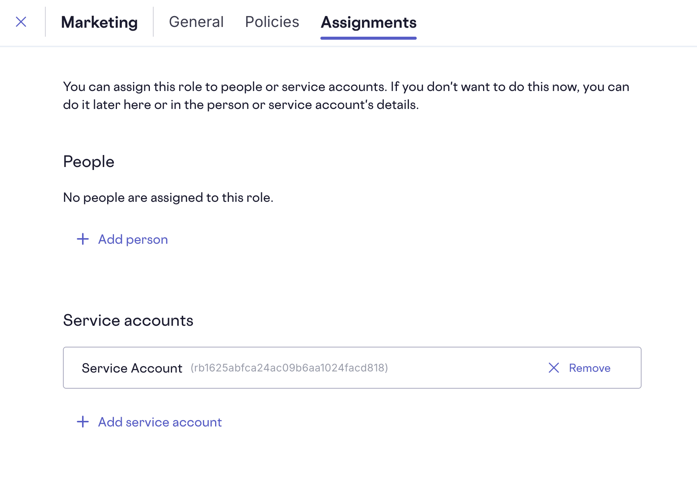Click the Service Account label text
Image resolution: width=697 pixels, height=492 pixels.
(x=132, y=368)
